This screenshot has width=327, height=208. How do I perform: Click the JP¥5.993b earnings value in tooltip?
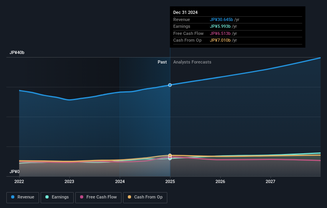click(220, 26)
